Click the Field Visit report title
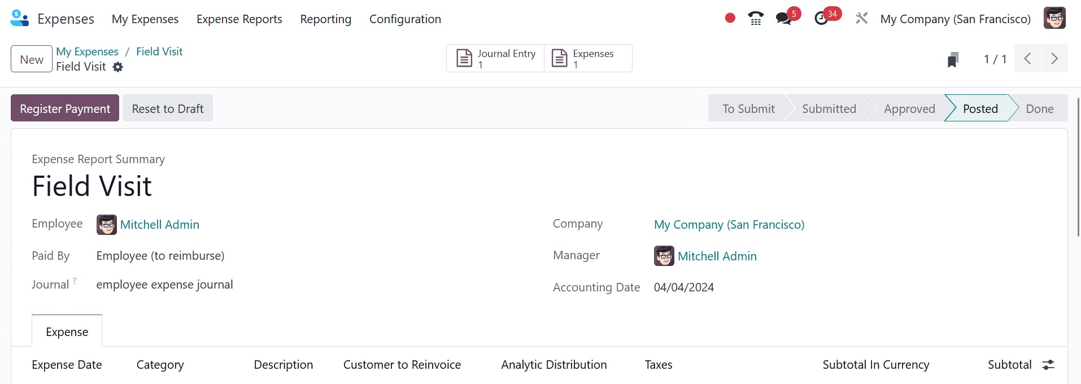Viewport: 1081px width, 384px height. (92, 186)
